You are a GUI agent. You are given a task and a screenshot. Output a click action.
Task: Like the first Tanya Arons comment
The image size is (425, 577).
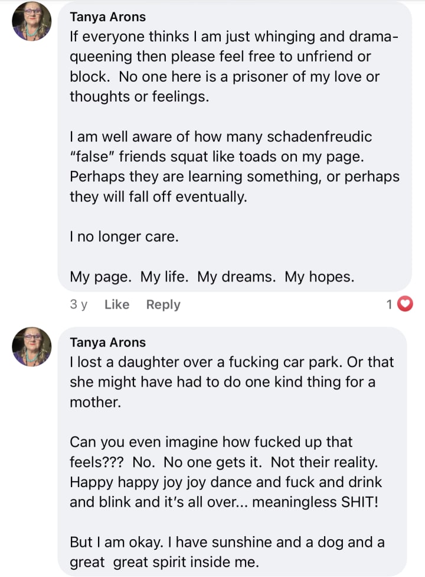pos(116,304)
